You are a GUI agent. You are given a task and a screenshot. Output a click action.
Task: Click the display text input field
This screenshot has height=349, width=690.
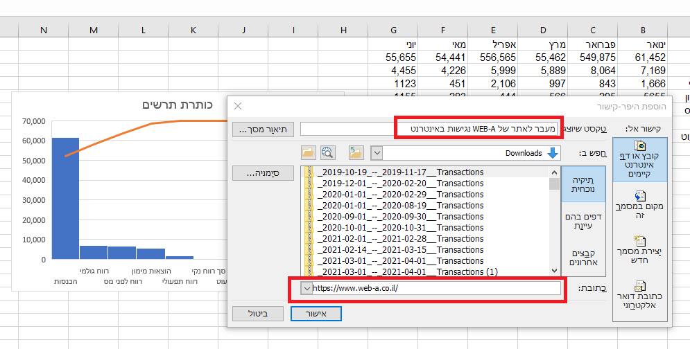[x=431, y=129]
